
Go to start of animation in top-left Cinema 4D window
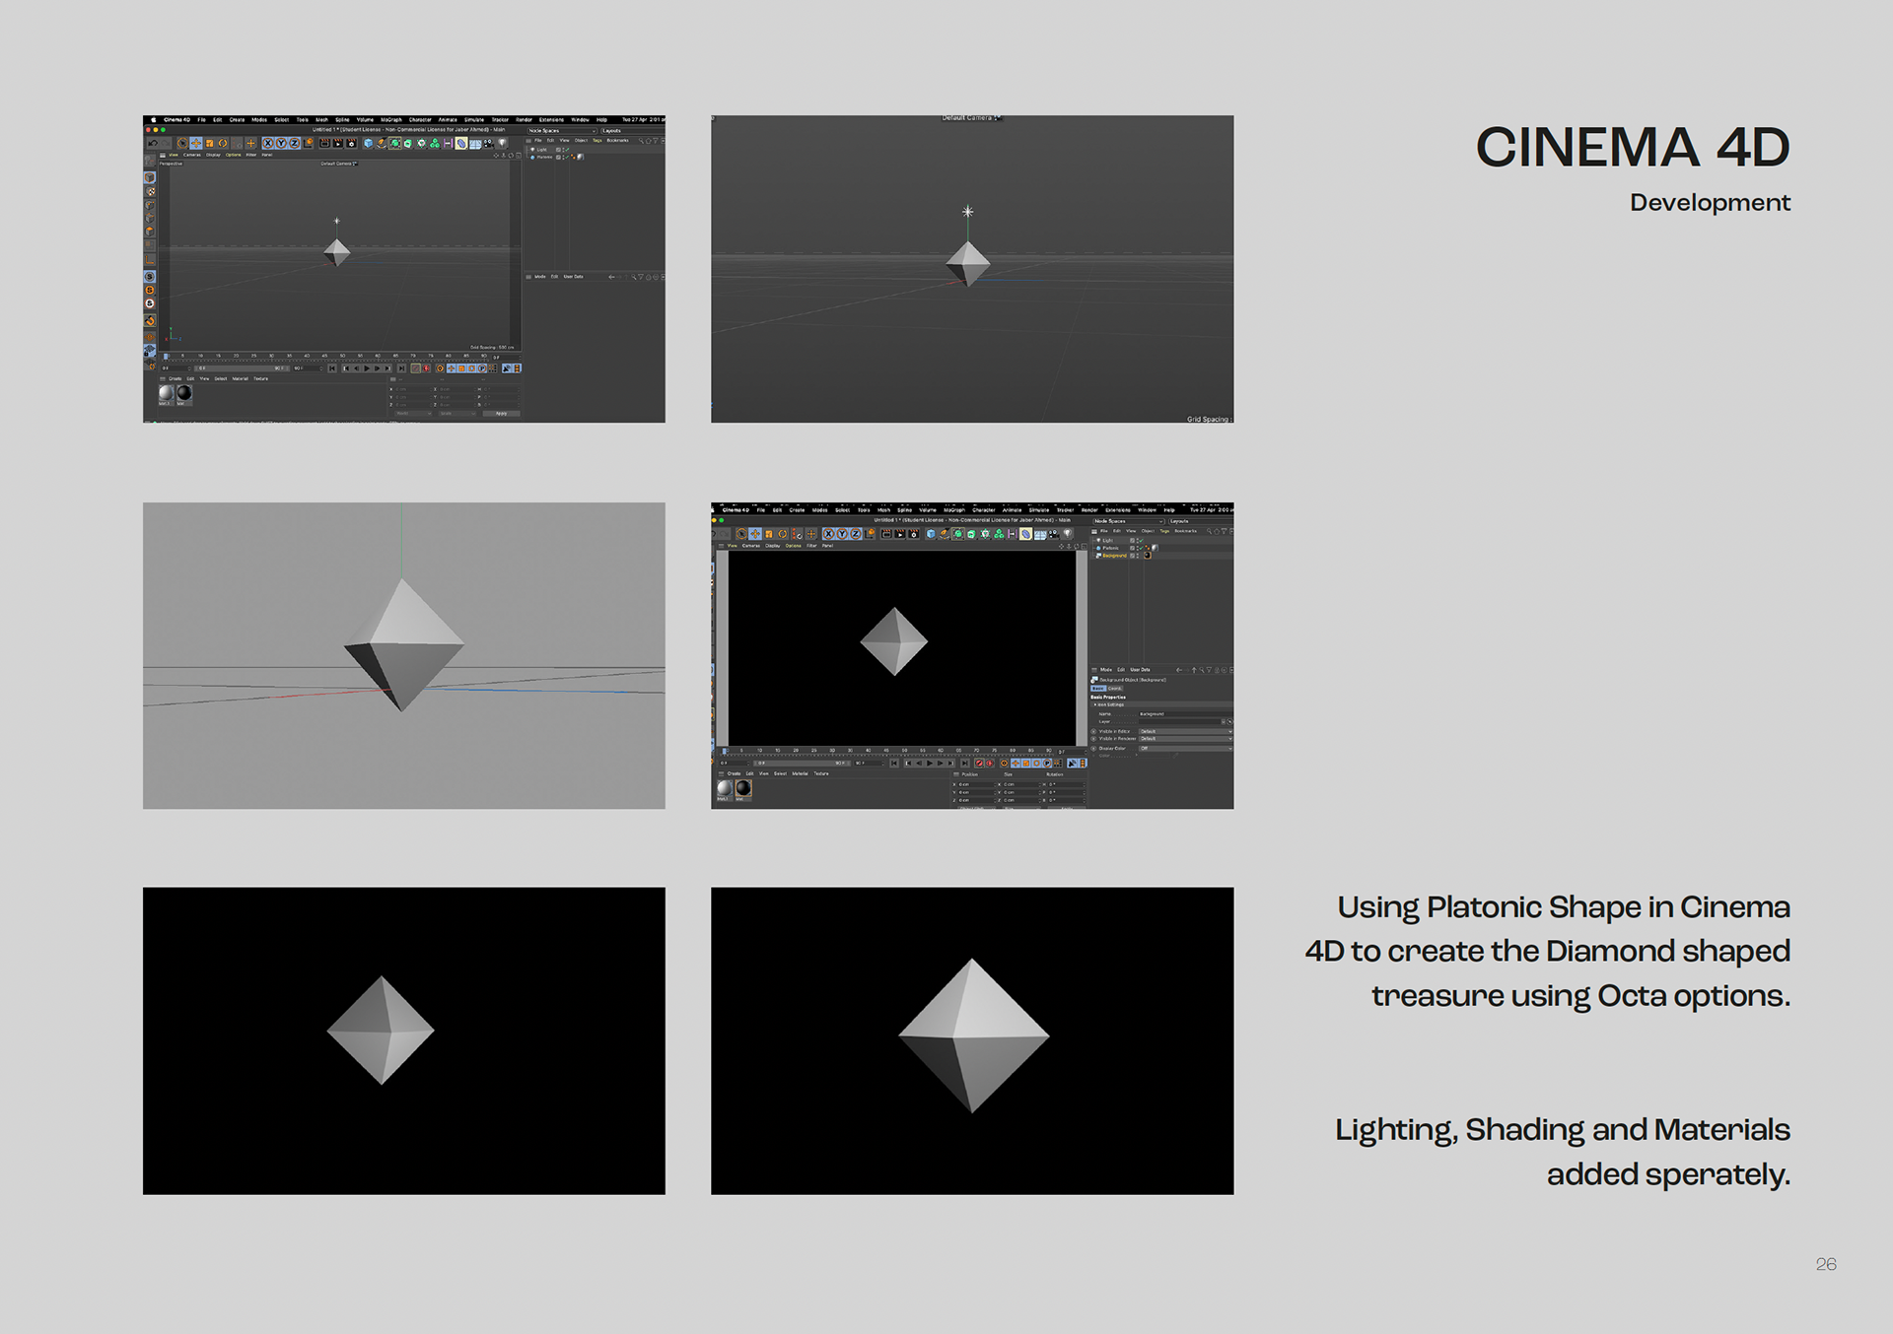point(332,368)
